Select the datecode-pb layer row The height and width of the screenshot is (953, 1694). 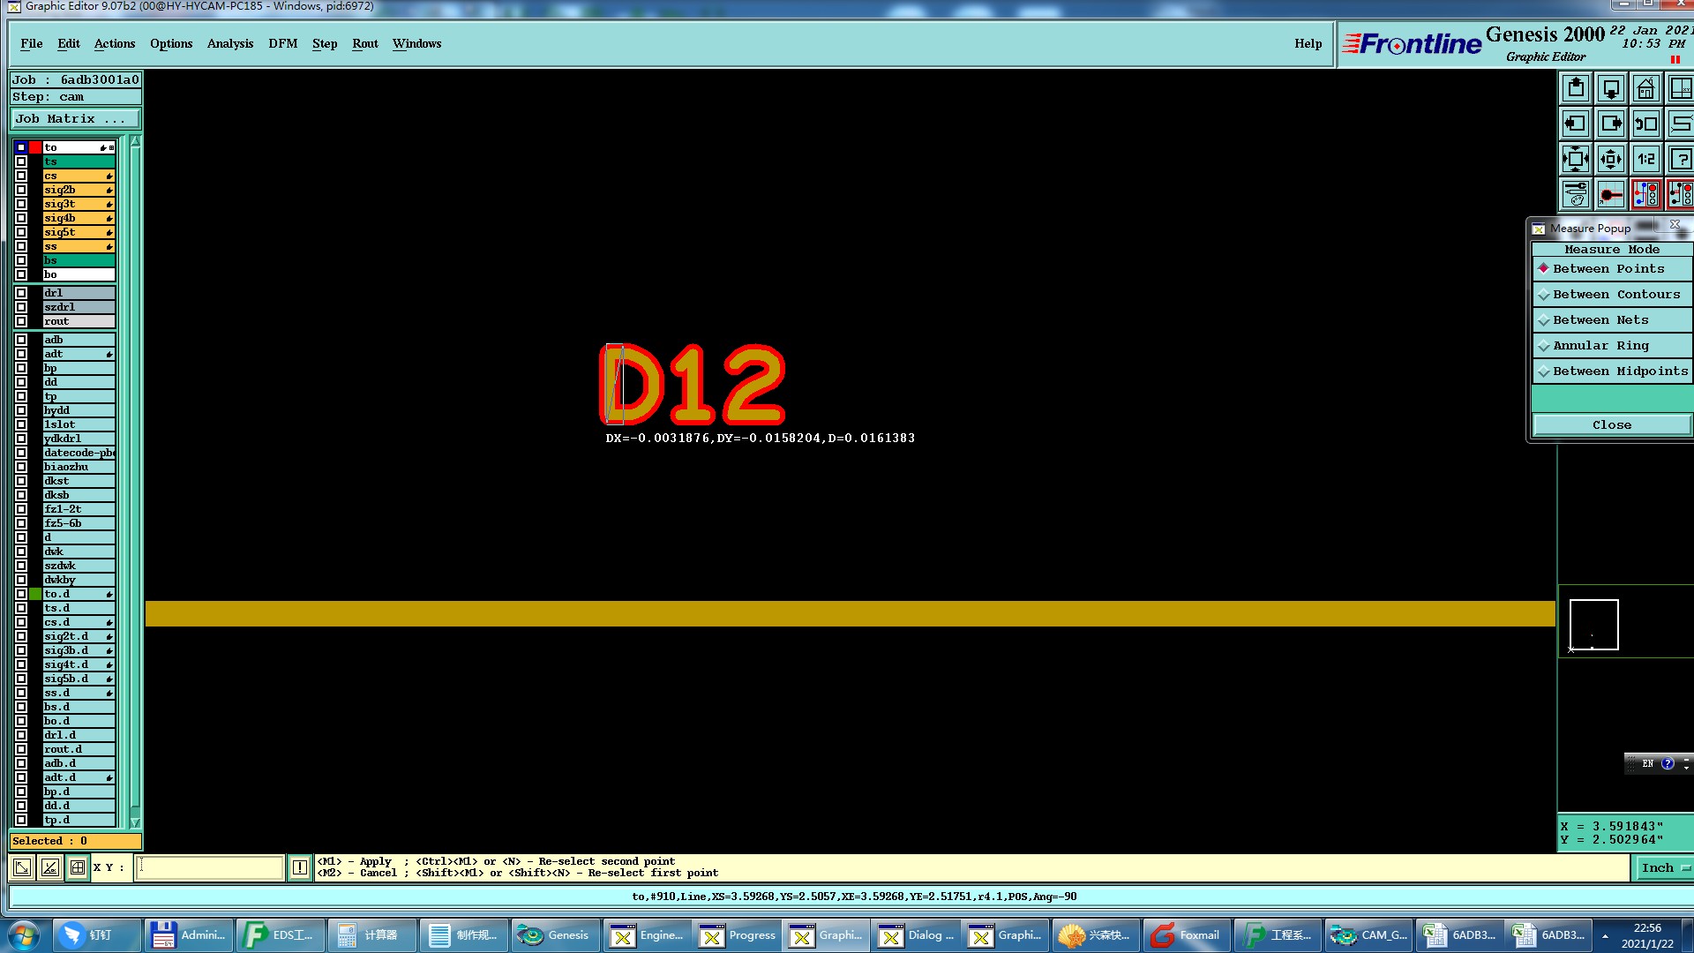click(x=79, y=453)
